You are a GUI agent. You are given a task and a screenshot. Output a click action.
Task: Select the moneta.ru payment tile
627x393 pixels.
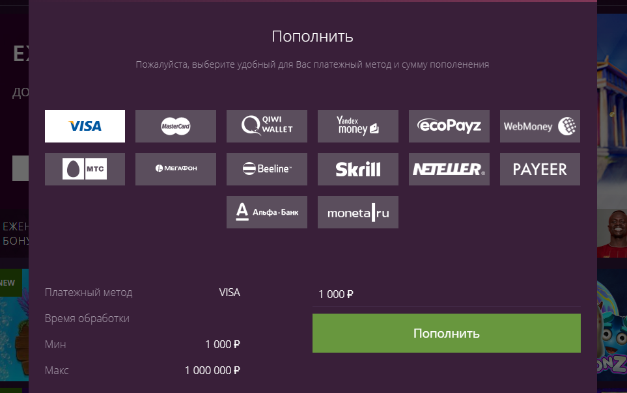(358, 212)
